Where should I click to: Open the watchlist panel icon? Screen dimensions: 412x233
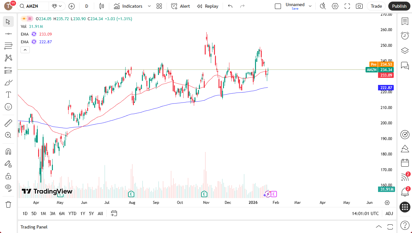(405, 21)
